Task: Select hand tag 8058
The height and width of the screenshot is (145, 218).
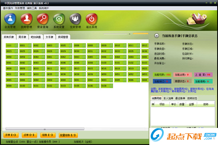Action: (x=12, y=57)
